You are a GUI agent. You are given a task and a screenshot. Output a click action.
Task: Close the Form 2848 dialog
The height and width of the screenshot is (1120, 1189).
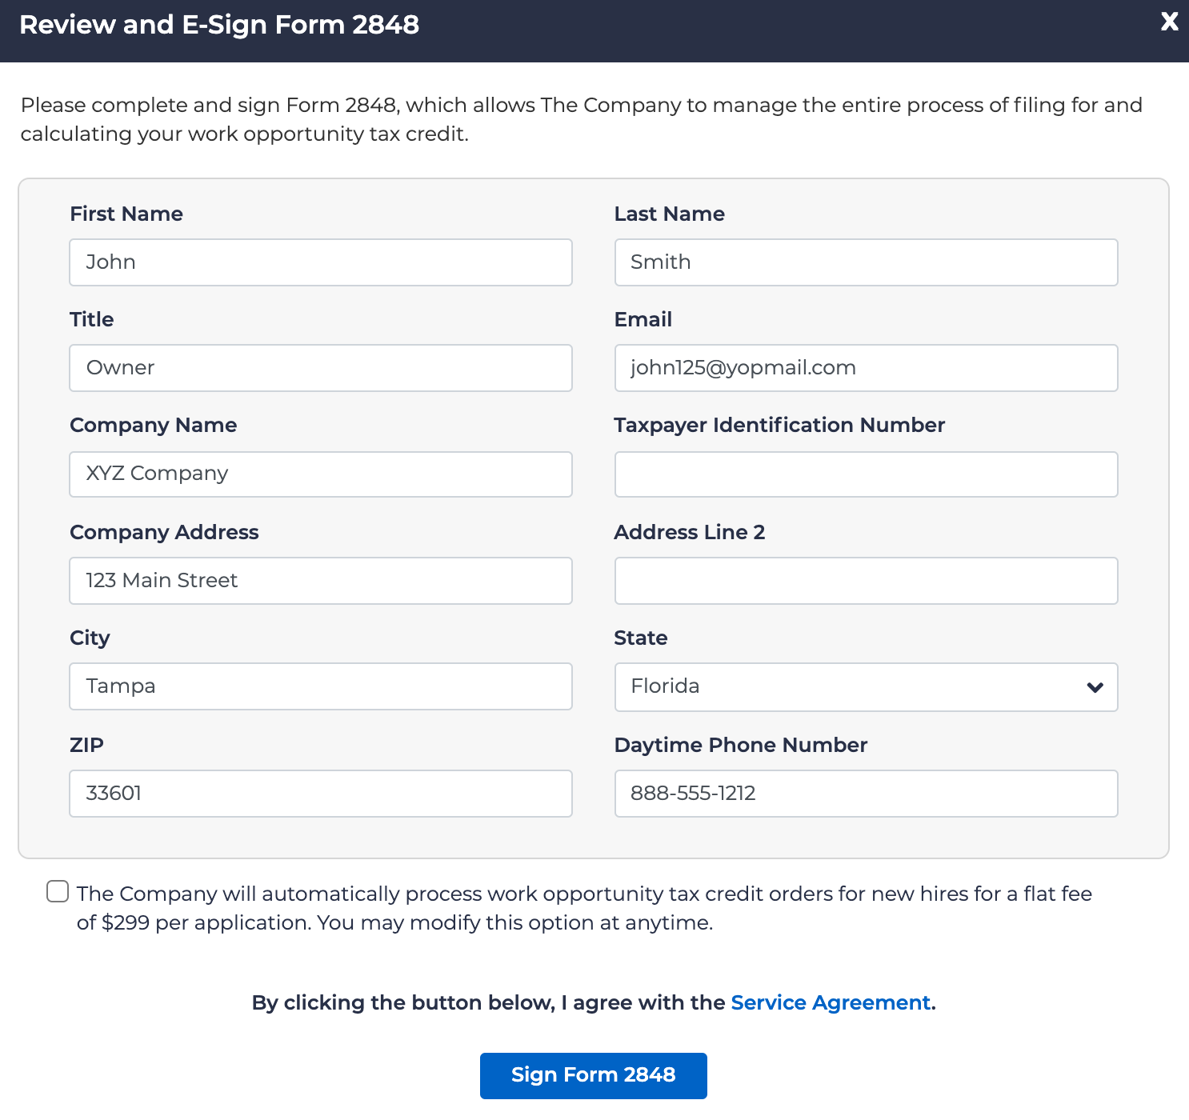pos(1169,22)
